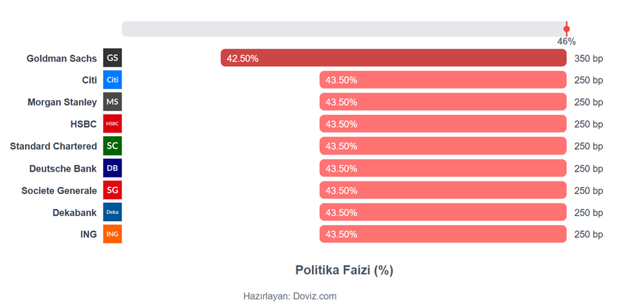
Task: Click the red 46% marker on top bar
Action: click(x=566, y=29)
